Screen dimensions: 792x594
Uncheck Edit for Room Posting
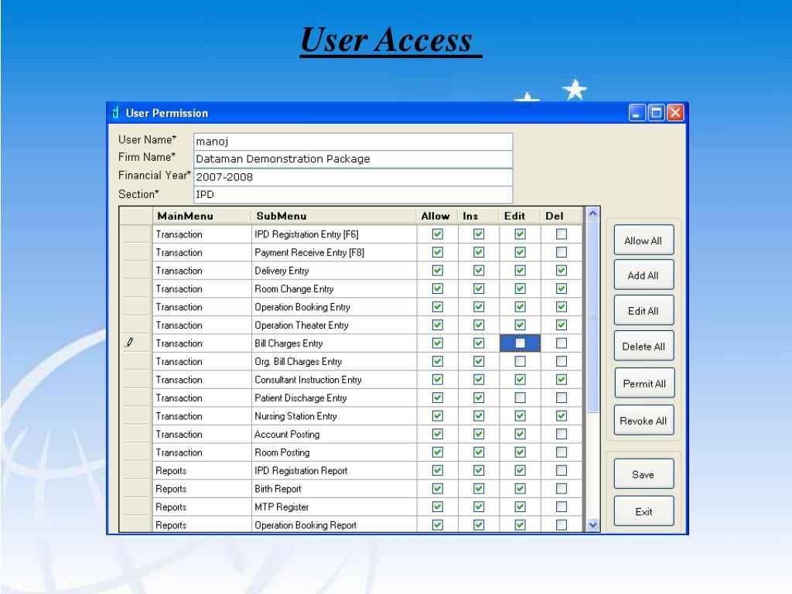tap(520, 452)
